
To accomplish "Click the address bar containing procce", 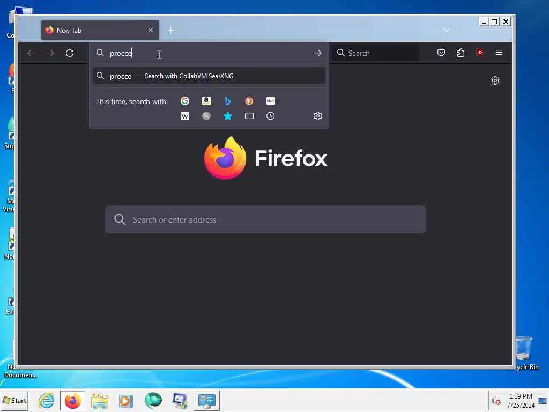I will (209, 53).
